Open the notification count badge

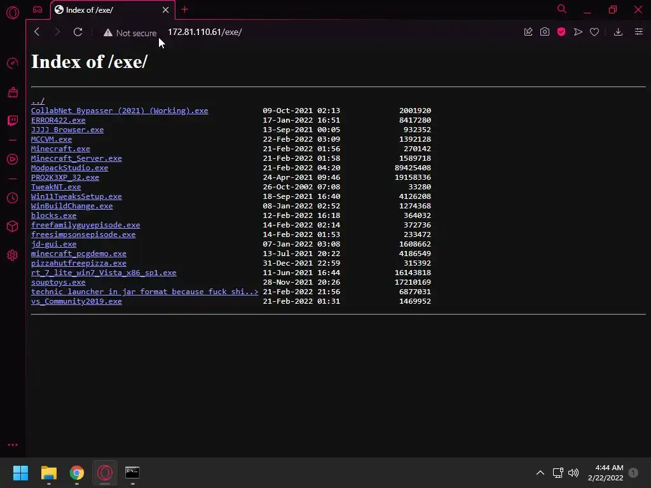point(633,473)
